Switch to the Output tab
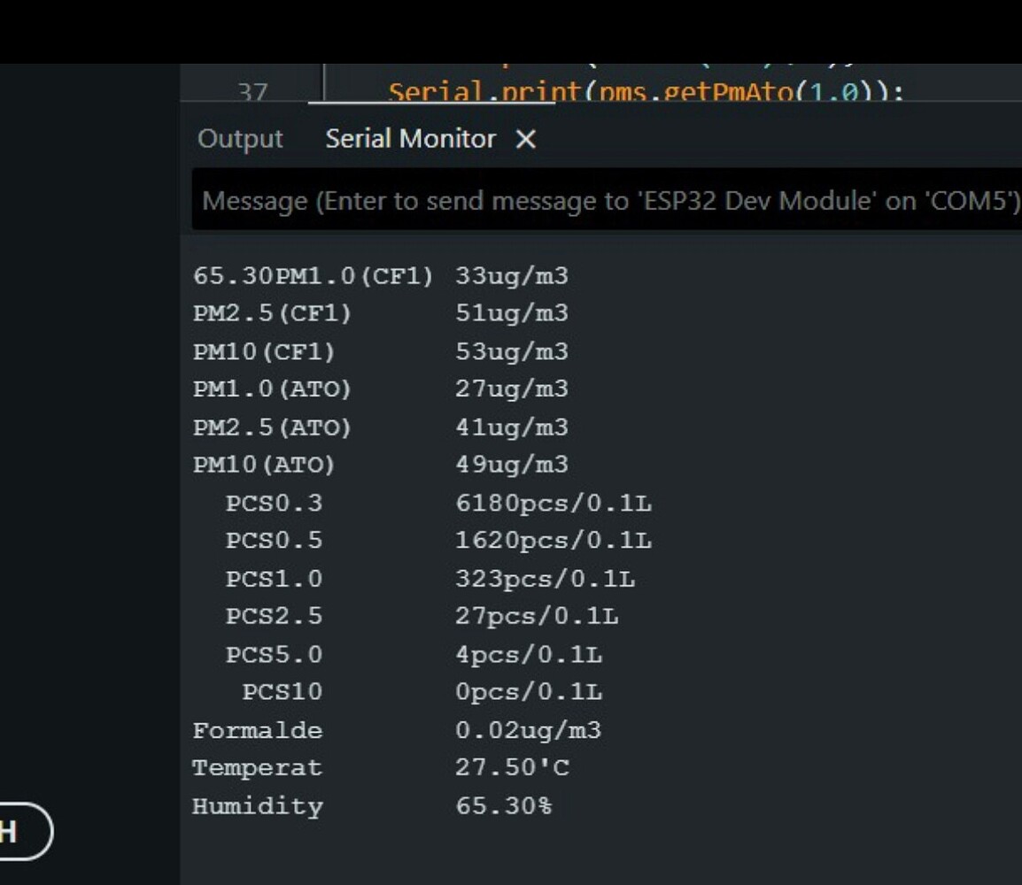 point(241,138)
